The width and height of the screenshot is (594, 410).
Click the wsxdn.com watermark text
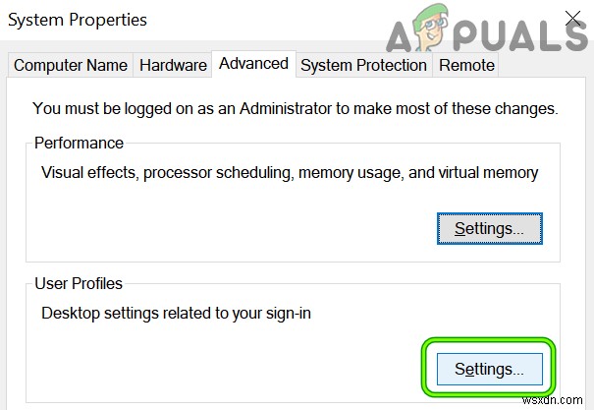(x=552, y=400)
